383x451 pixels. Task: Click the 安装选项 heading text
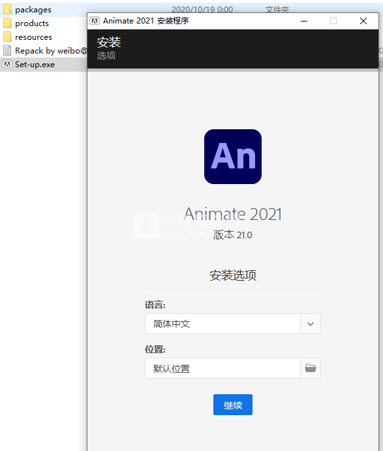233,275
